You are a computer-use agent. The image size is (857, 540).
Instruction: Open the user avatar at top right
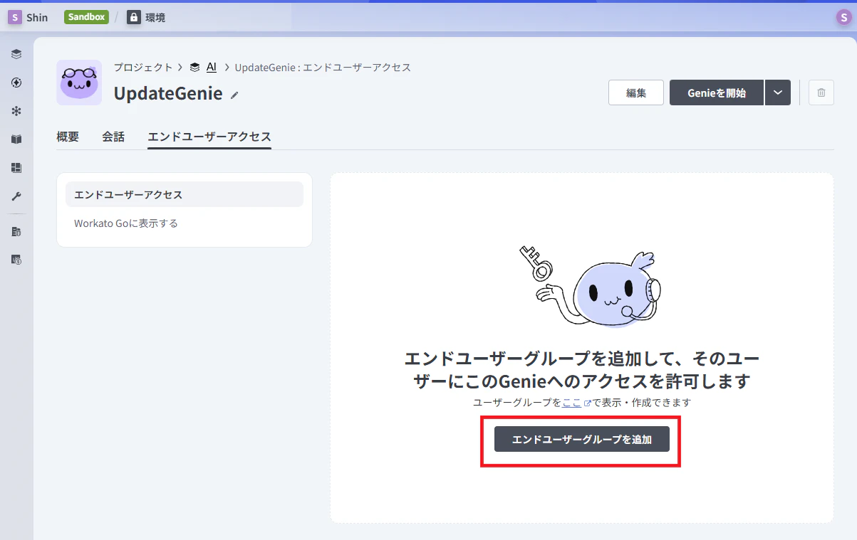(843, 18)
